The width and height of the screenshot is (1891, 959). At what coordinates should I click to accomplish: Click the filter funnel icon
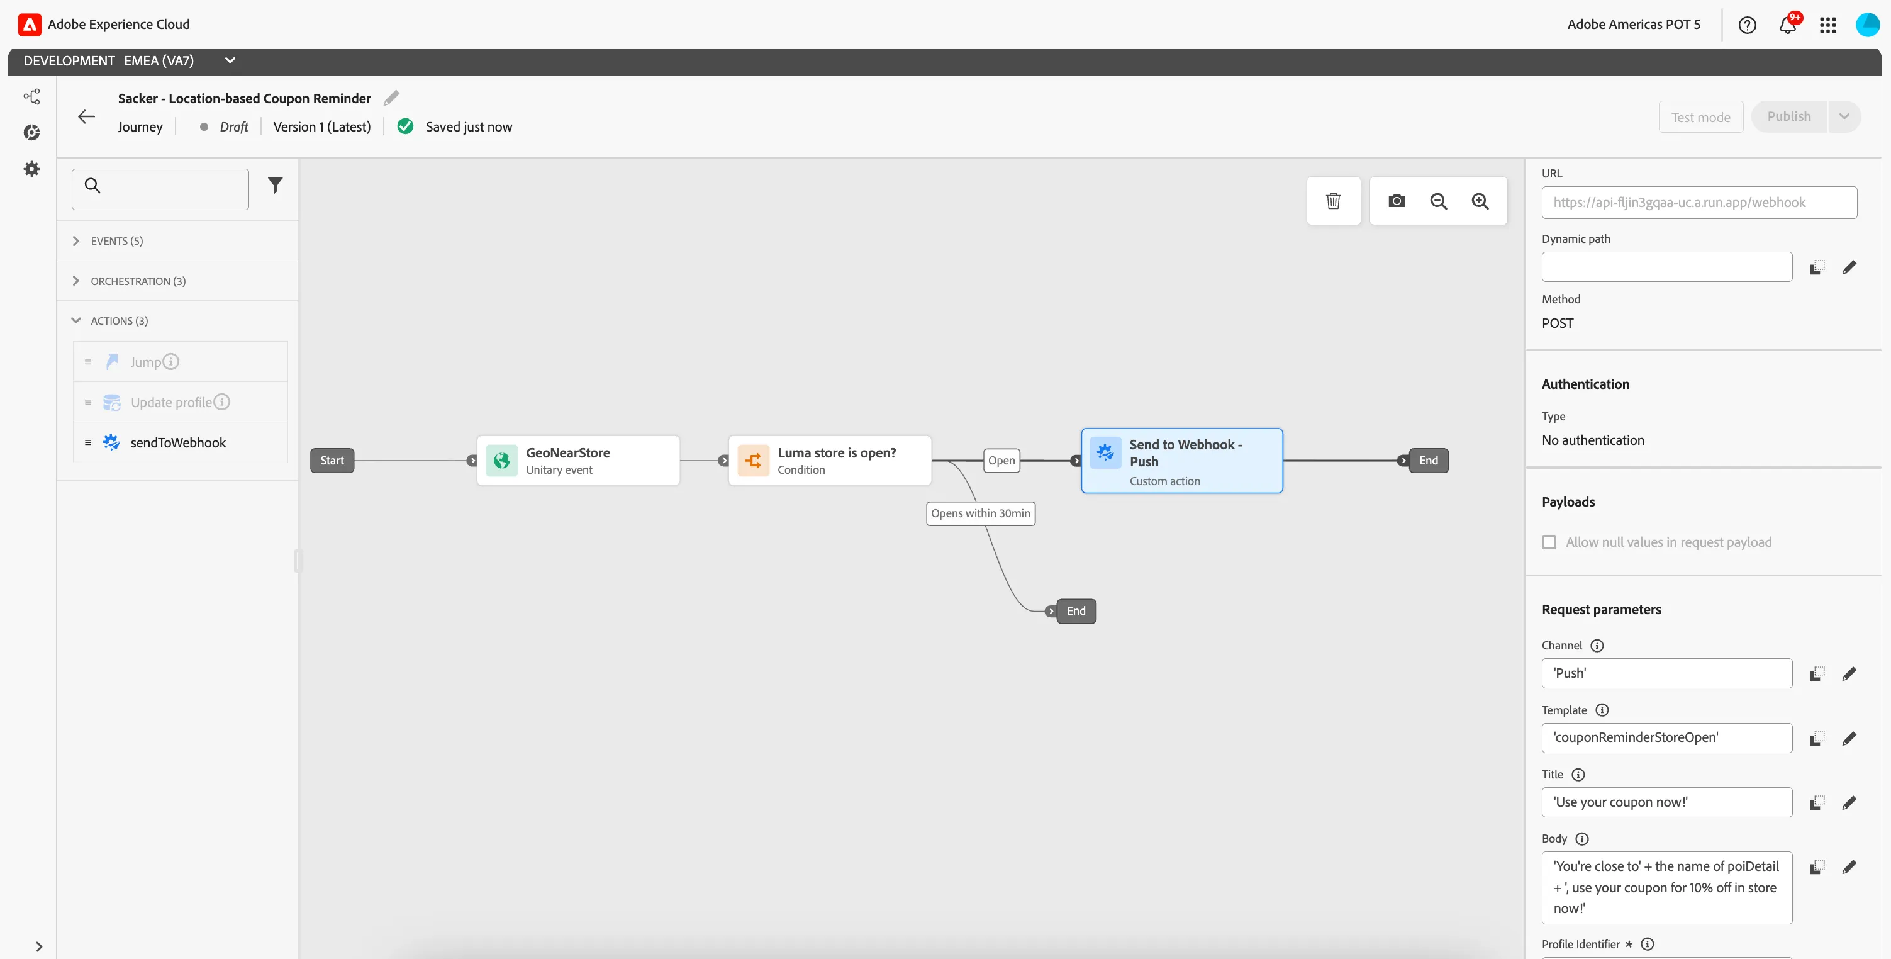[x=276, y=185]
